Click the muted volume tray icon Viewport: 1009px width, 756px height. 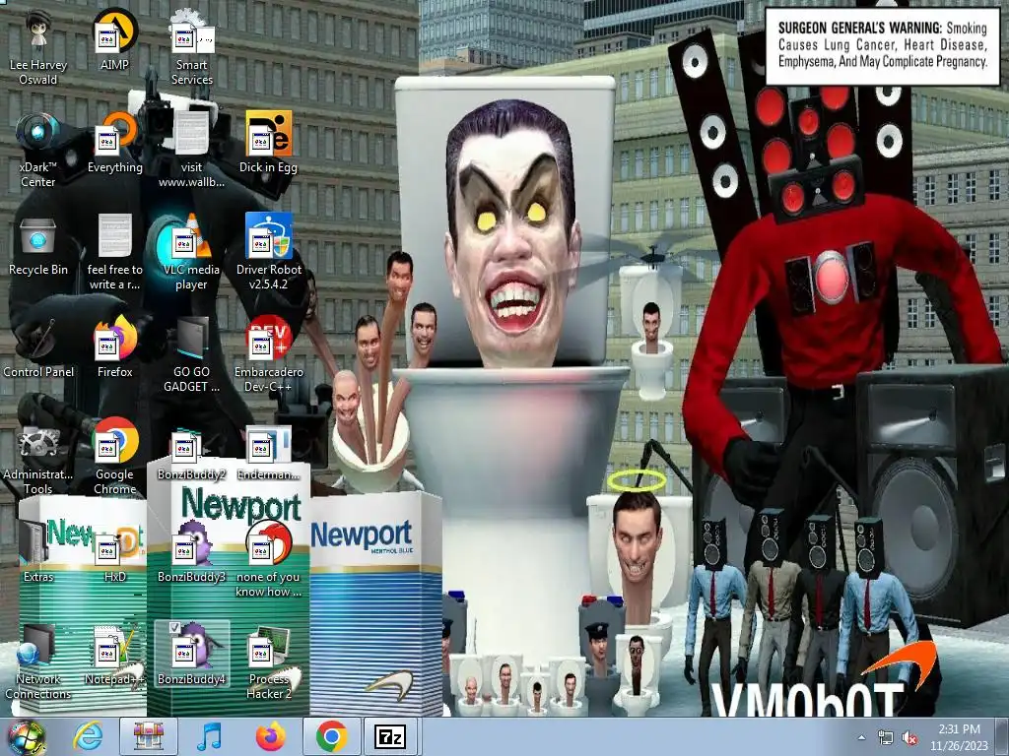point(909,738)
